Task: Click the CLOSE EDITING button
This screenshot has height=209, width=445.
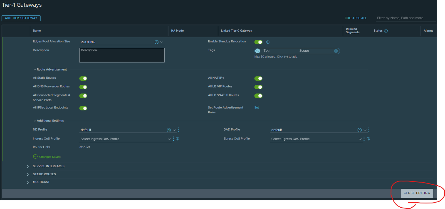Action: point(417,193)
